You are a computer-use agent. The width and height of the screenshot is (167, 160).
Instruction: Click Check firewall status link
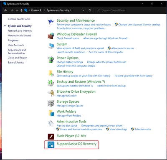68,38
